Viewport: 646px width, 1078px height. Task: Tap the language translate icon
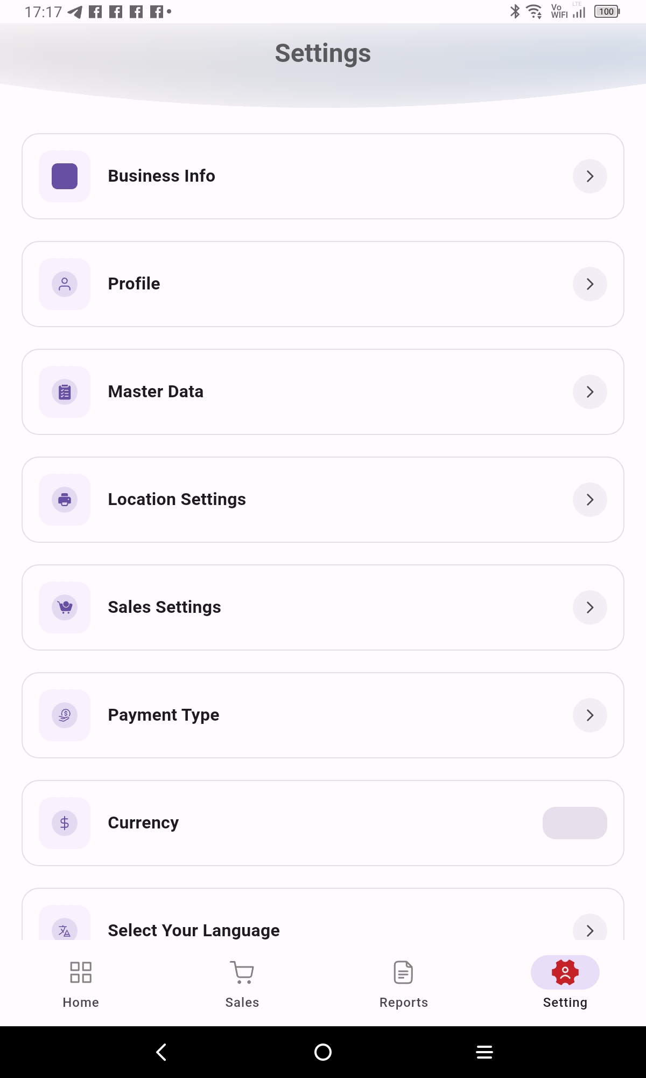pos(65,929)
